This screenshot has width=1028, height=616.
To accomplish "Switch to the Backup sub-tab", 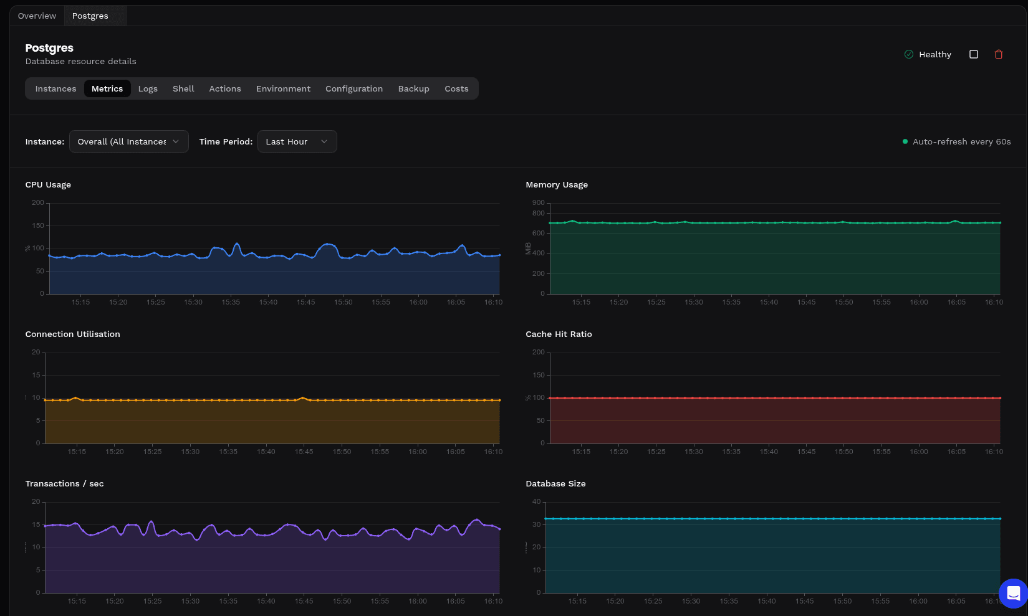I will pos(414,88).
